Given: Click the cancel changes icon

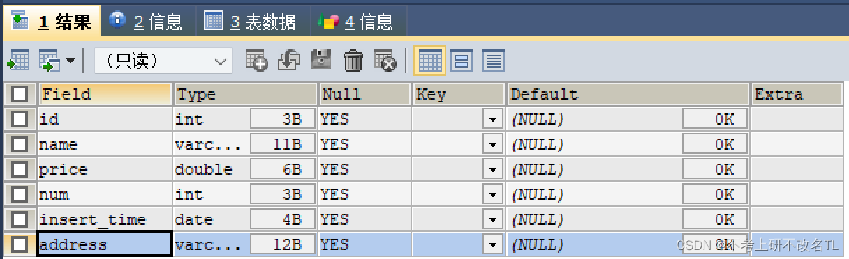Looking at the screenshot, I should (385, 61).
